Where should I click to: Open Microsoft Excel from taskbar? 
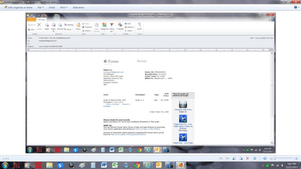[x=115, y=165]
